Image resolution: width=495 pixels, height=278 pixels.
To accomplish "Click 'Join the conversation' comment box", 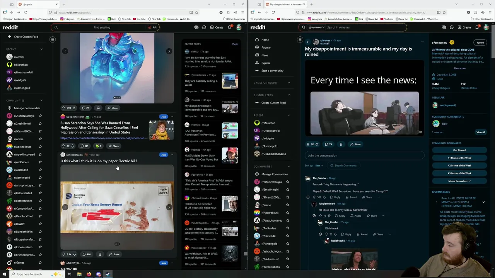I will [x=364, y=156].
